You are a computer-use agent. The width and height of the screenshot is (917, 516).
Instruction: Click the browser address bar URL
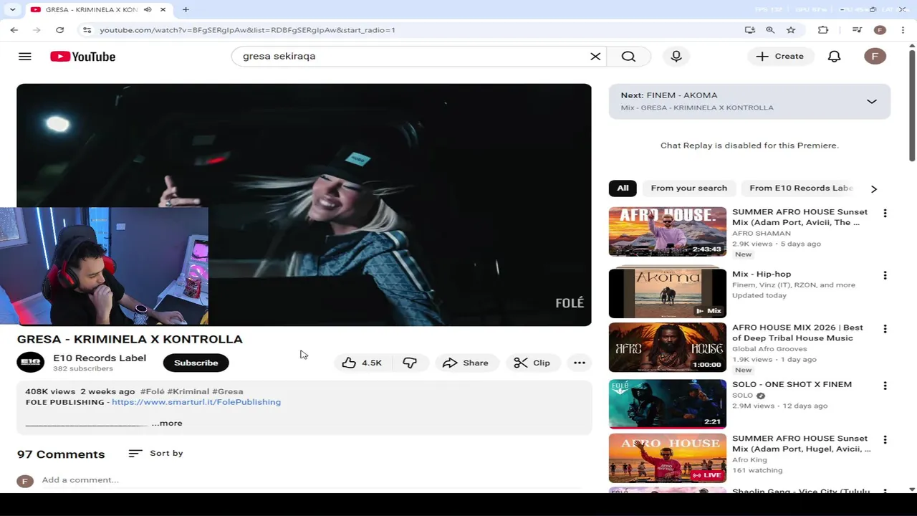[x=247, y=30]
